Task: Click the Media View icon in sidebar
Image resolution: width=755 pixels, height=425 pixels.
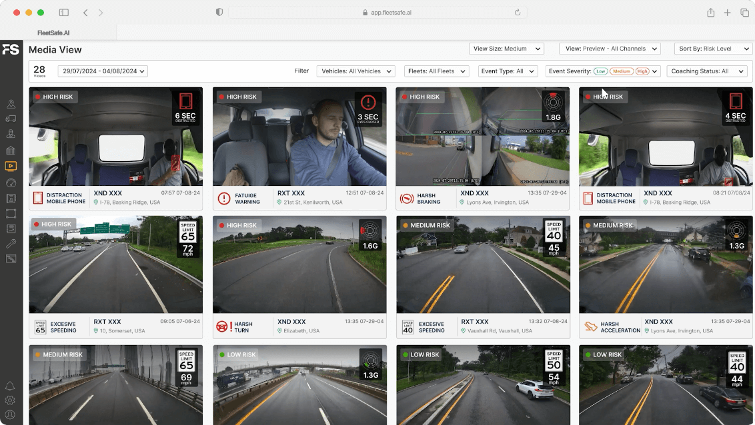Action: click(11, 167)
